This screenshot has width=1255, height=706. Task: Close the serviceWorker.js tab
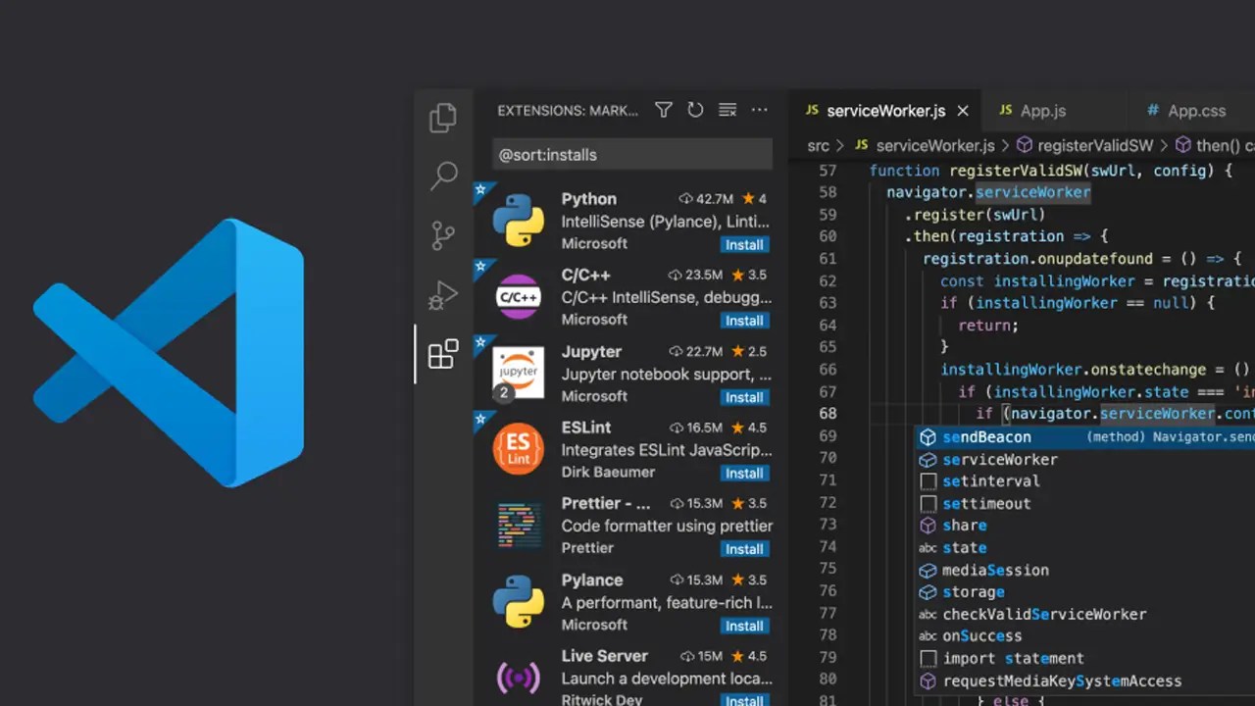coord(962,110)
